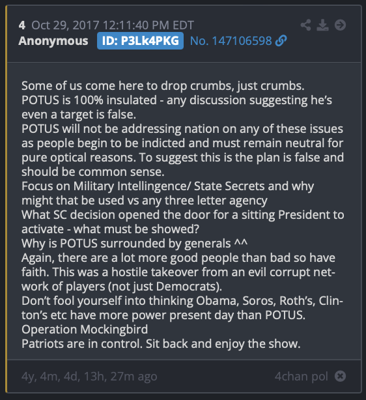The image size is (366, 400).
Task: Select the 4chan pol source label
Action: tap(301, 377)
